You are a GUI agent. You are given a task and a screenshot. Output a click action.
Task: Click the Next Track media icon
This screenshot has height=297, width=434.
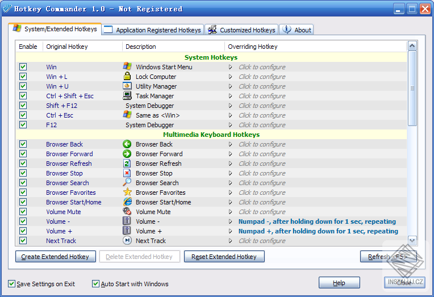click(127, 240)
